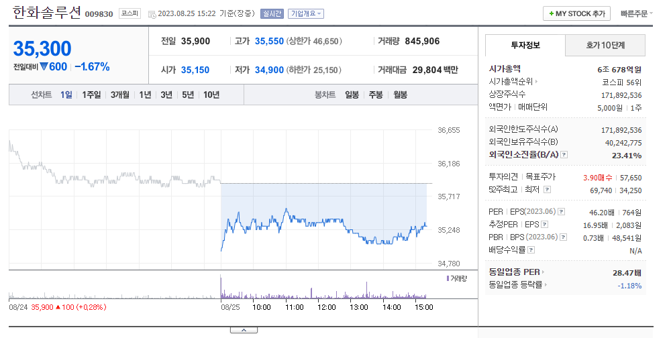669x338 pixels.
Task: Click 거래대금 value 29,804 백만
Action: (435, 70)
